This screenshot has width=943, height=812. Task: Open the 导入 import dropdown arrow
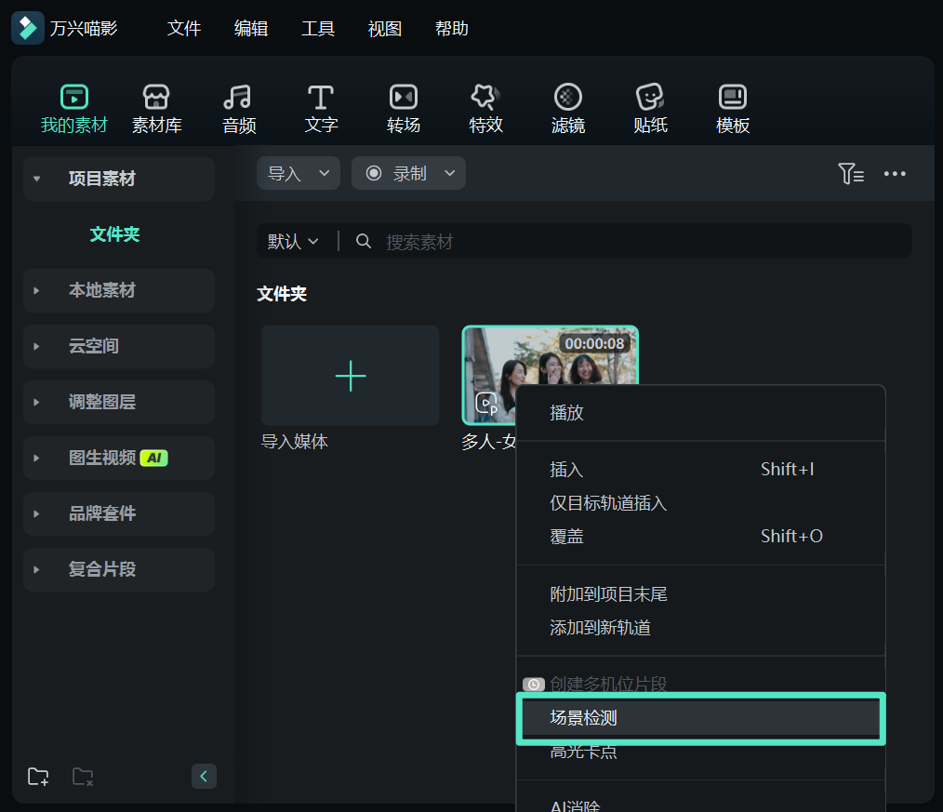point(323,173)
